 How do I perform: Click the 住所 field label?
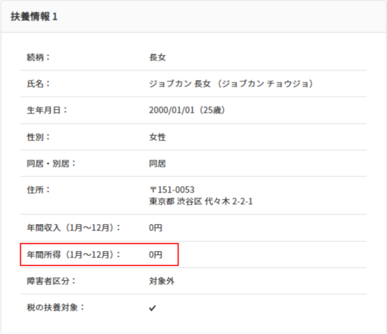pyautogui.click(x=39, y=190)
